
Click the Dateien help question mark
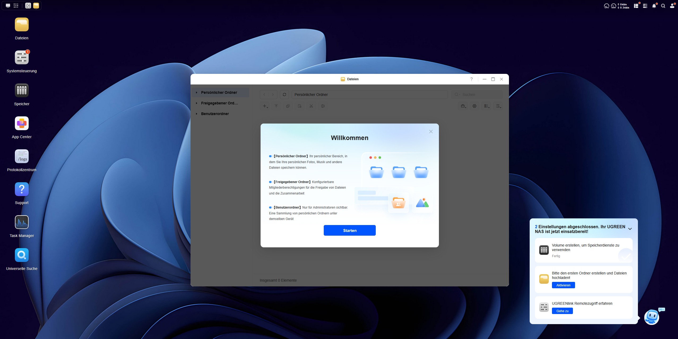[471, 79]
